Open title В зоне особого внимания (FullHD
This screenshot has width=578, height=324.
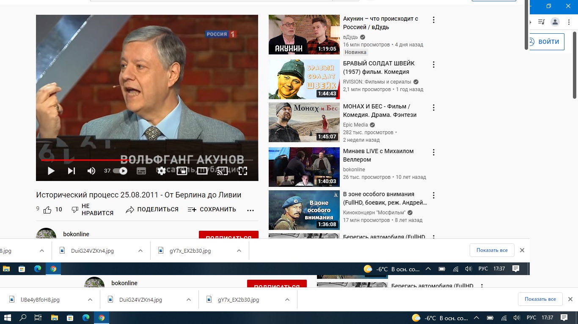point(385,198)
